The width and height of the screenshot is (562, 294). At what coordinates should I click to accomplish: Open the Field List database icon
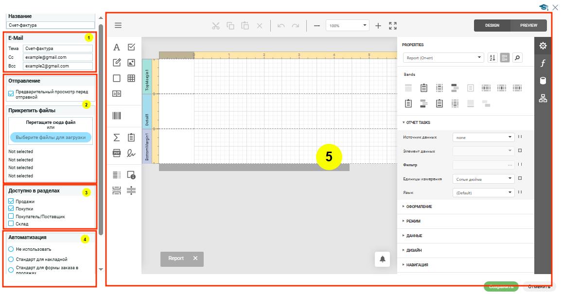click(x=543, y=81)
